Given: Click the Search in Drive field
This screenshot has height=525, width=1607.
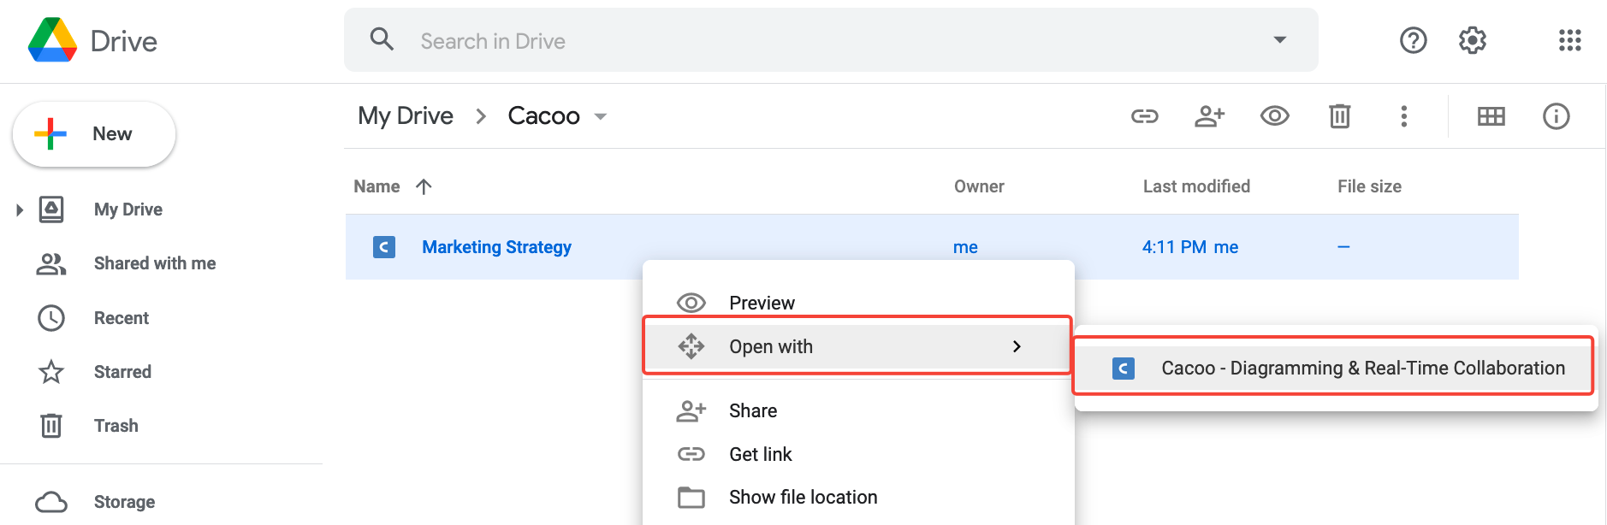Looking at the screenshot, I should (x=831, y=40).
